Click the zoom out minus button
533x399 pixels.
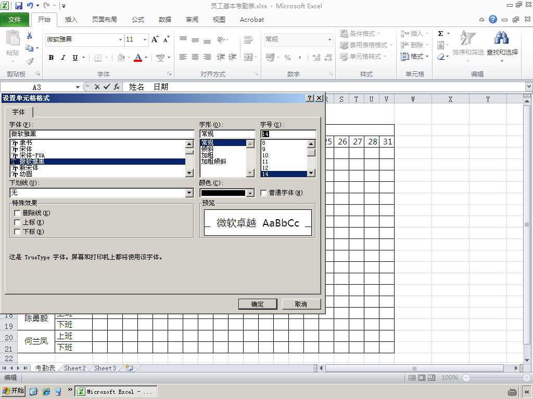pos(466,378)
